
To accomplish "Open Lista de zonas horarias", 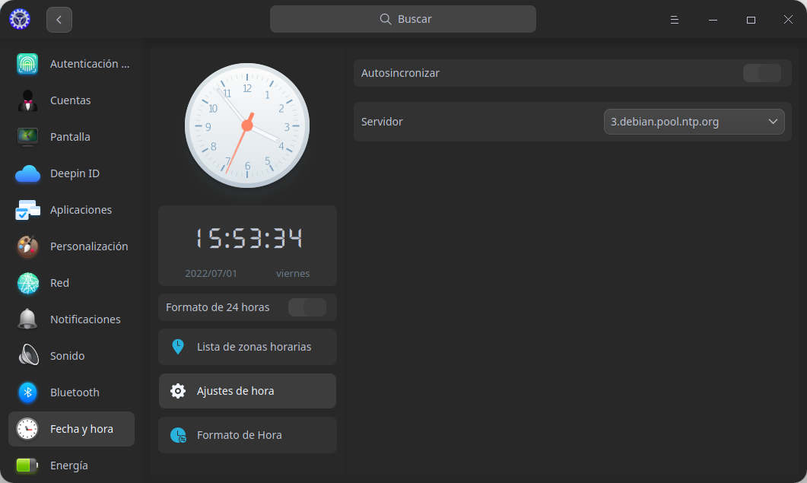I will pyautogui.click(x=247, y=347).
